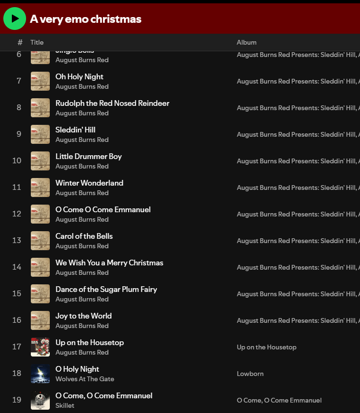
Task: Click Winter Wonderland cover thumbnail
Action: click(x=40, y=188)
